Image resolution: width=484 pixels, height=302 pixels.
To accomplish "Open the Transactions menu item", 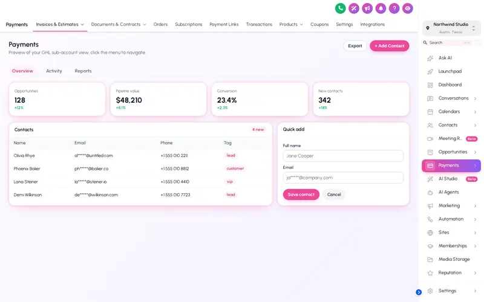I will coord(259,24).
